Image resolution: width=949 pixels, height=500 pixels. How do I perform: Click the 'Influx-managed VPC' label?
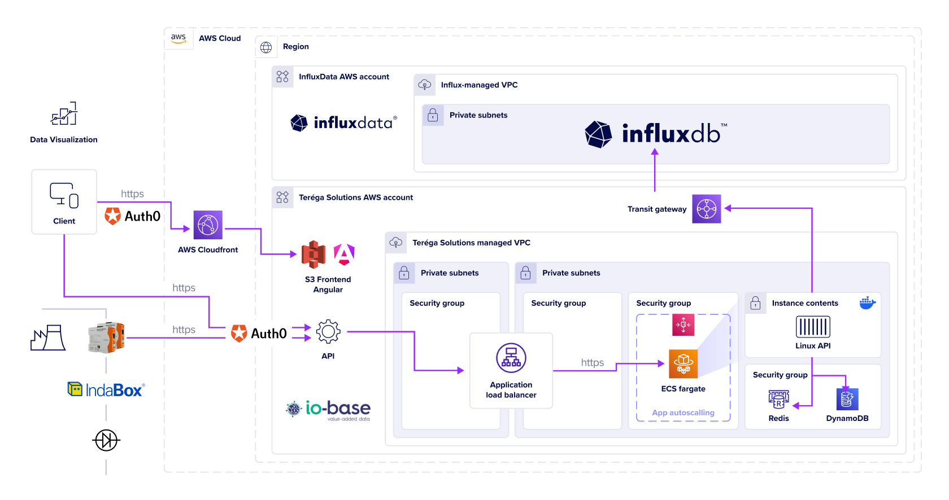479,85
